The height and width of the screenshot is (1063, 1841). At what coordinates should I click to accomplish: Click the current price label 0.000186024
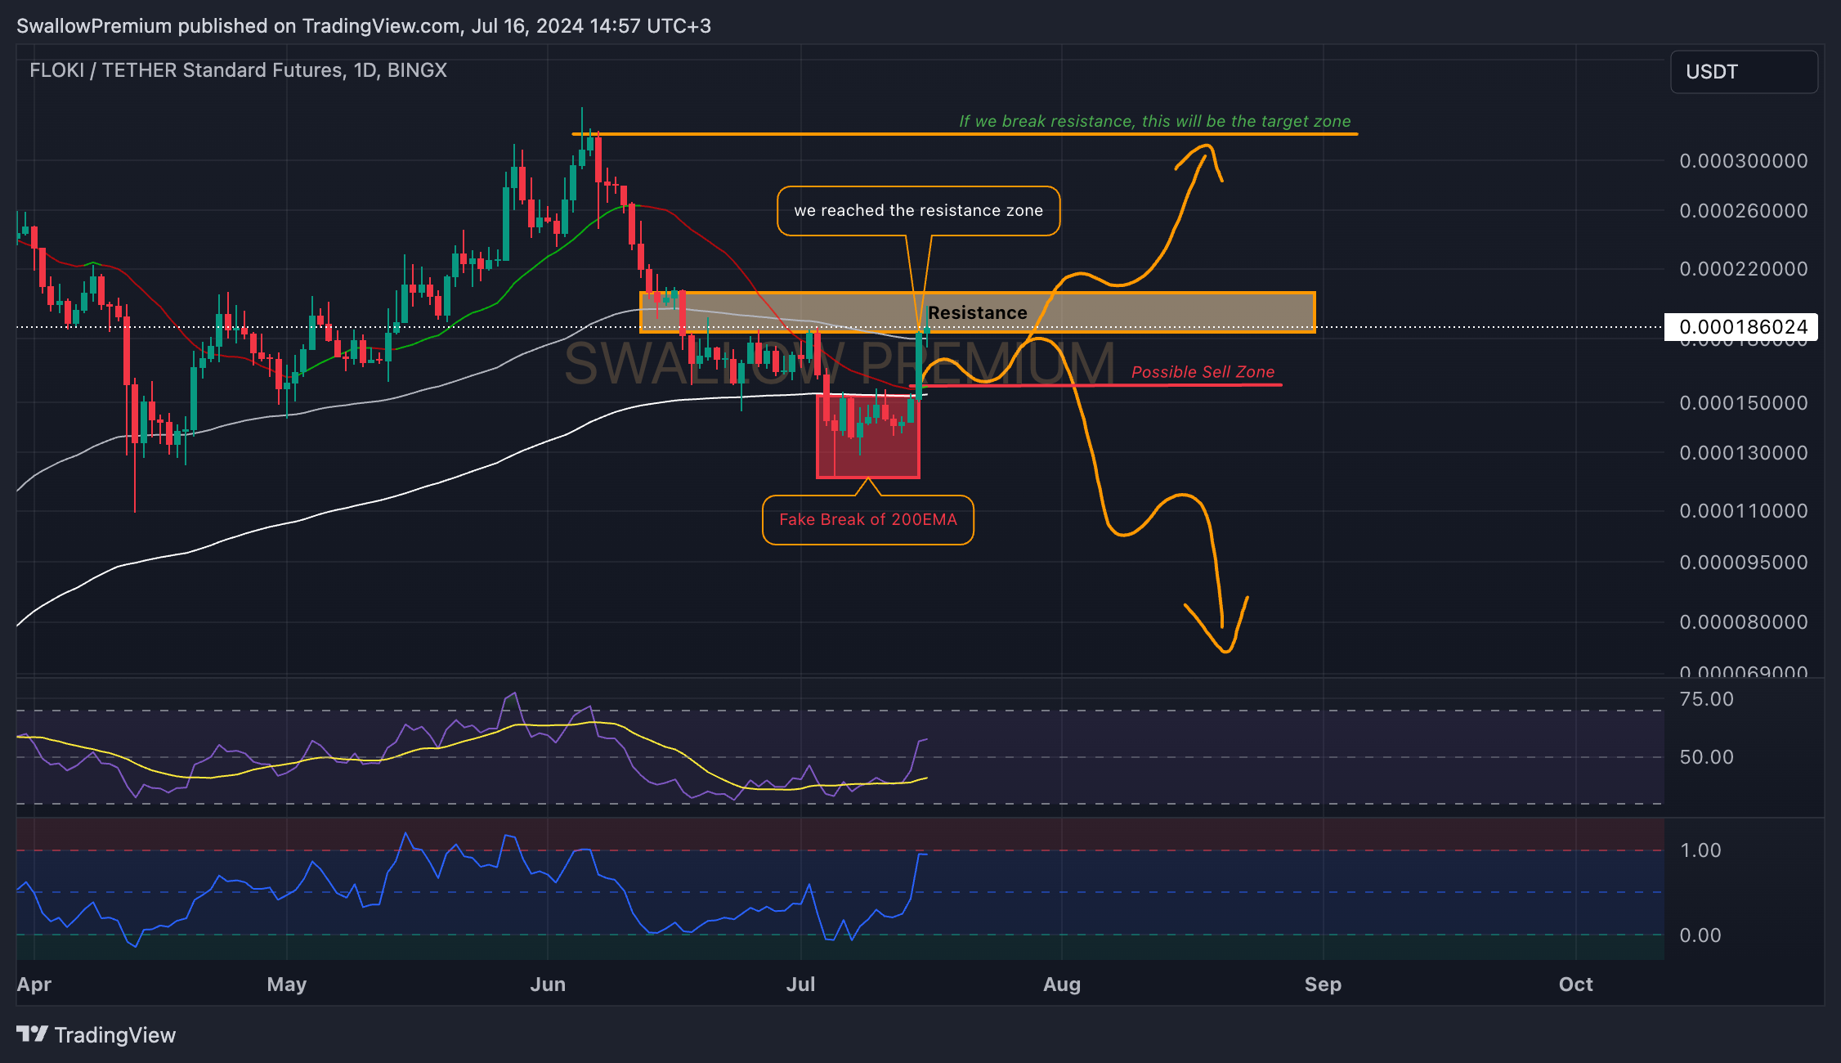(x=1742, y=327)
